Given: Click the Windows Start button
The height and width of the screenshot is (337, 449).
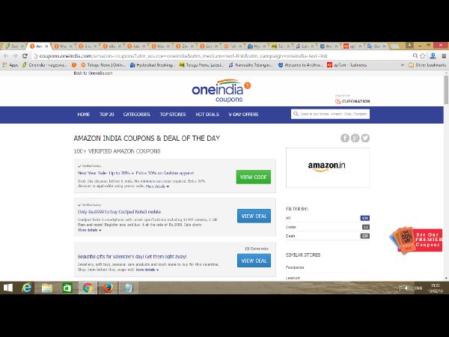Looking at the screenshot, I should tap(8, 287).
